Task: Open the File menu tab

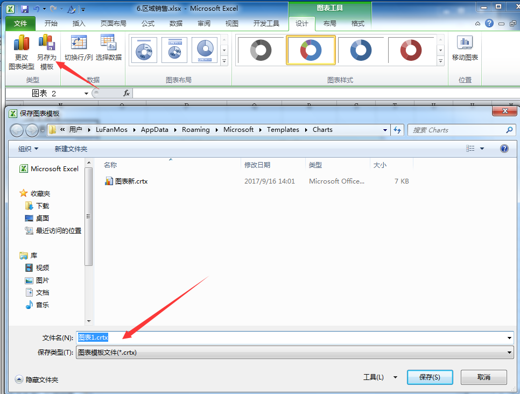Action: coord(20,24)
